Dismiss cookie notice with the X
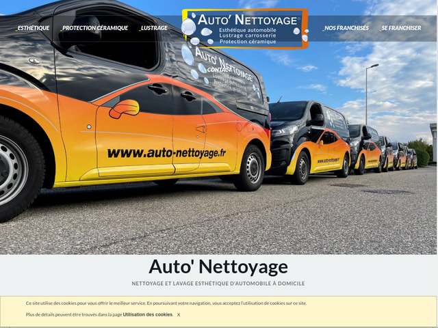 click(x=179, y=314)
